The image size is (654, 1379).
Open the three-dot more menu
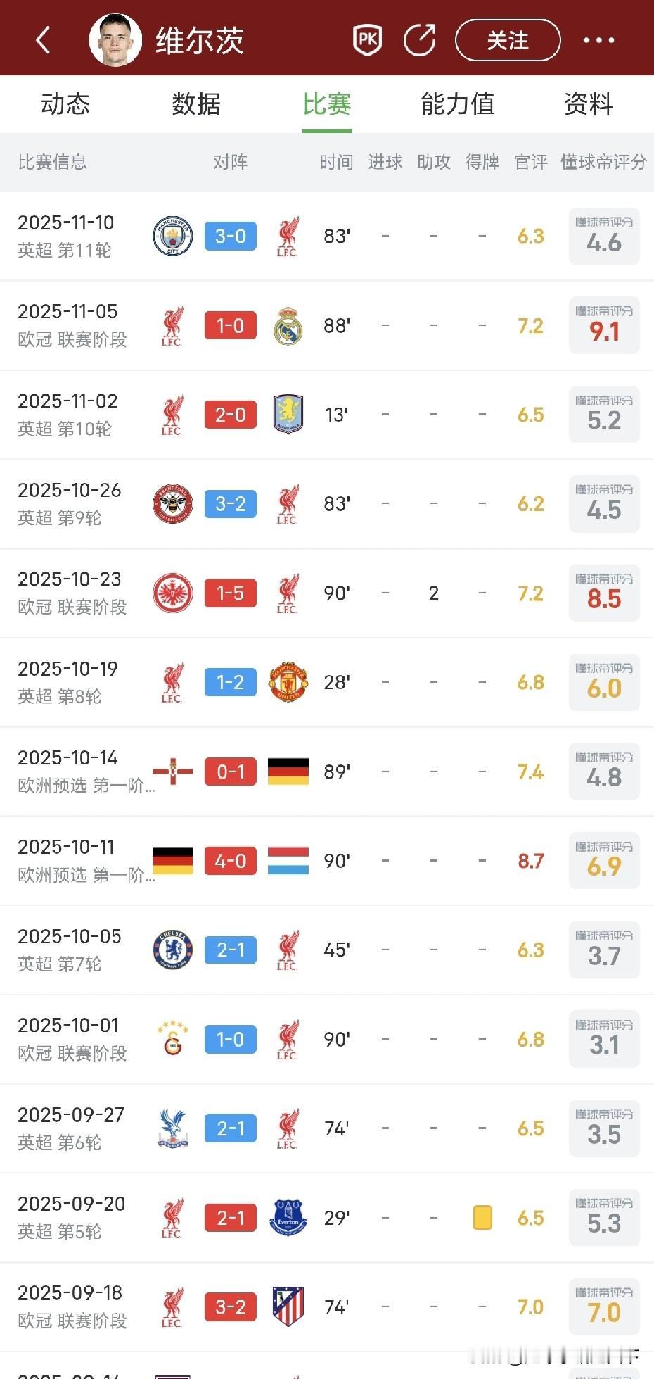tap(598, 40)
